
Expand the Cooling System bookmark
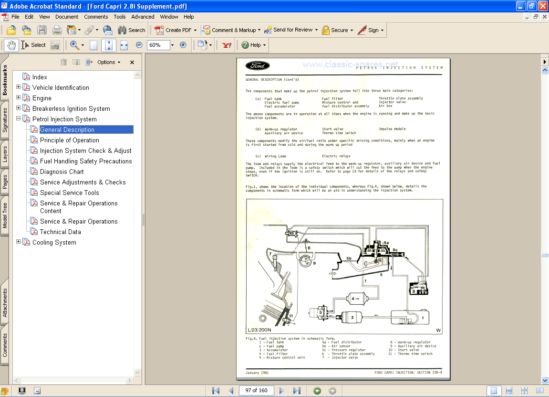(19, 242)
